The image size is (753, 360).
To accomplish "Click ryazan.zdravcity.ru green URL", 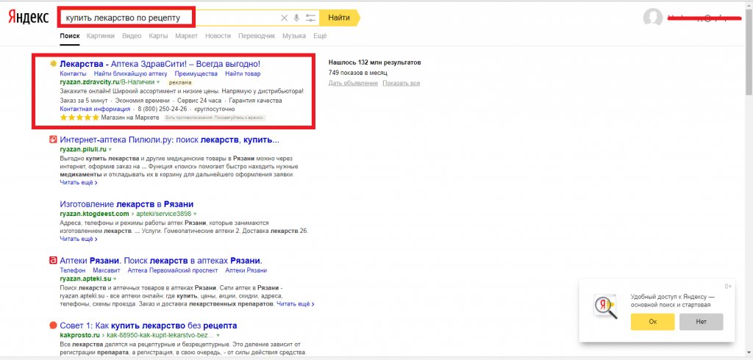I will tap(89, 82).
